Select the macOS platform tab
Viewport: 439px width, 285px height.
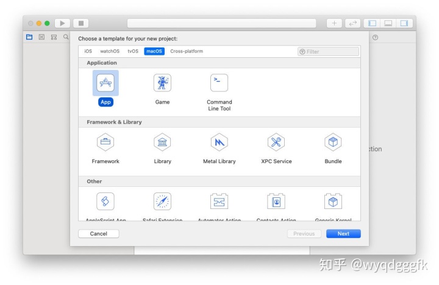pyautogui.click(x=154, y=51)
